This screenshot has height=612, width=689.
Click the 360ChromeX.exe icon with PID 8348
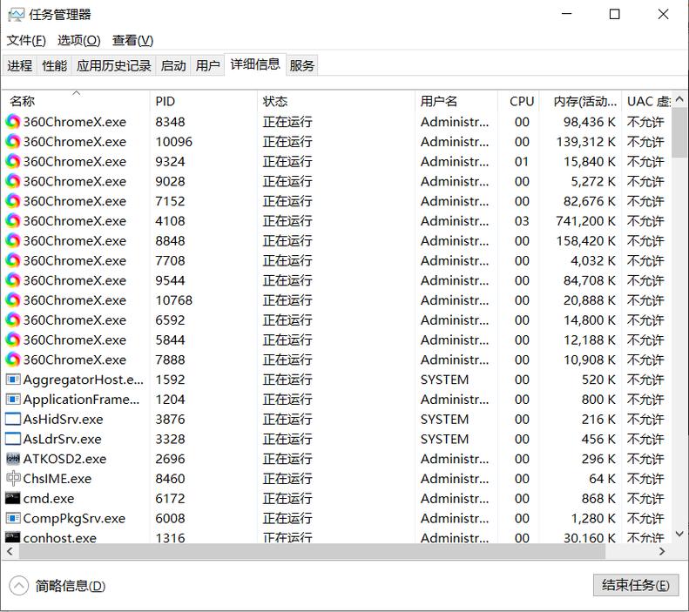click(x=13, y=122)
